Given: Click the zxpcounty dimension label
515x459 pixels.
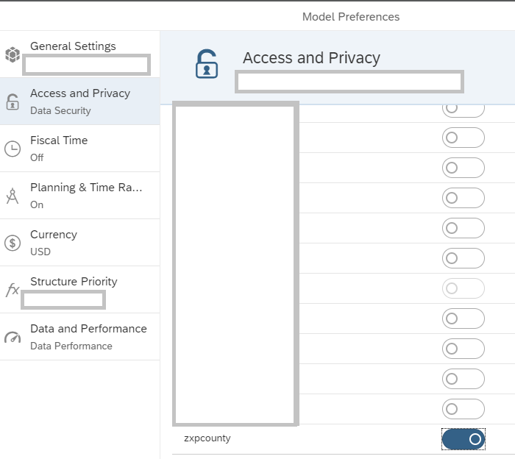Looking at the screenshot, I should pos(207,438).
